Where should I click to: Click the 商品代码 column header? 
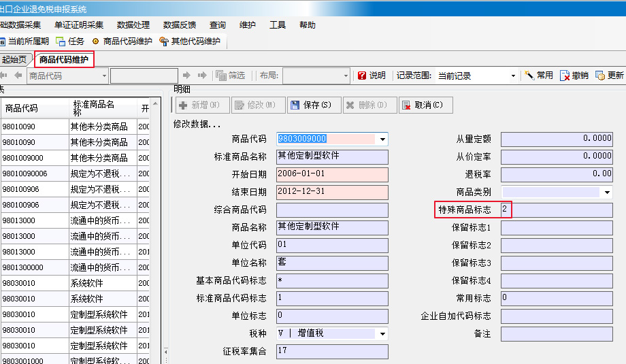[35, 108]
